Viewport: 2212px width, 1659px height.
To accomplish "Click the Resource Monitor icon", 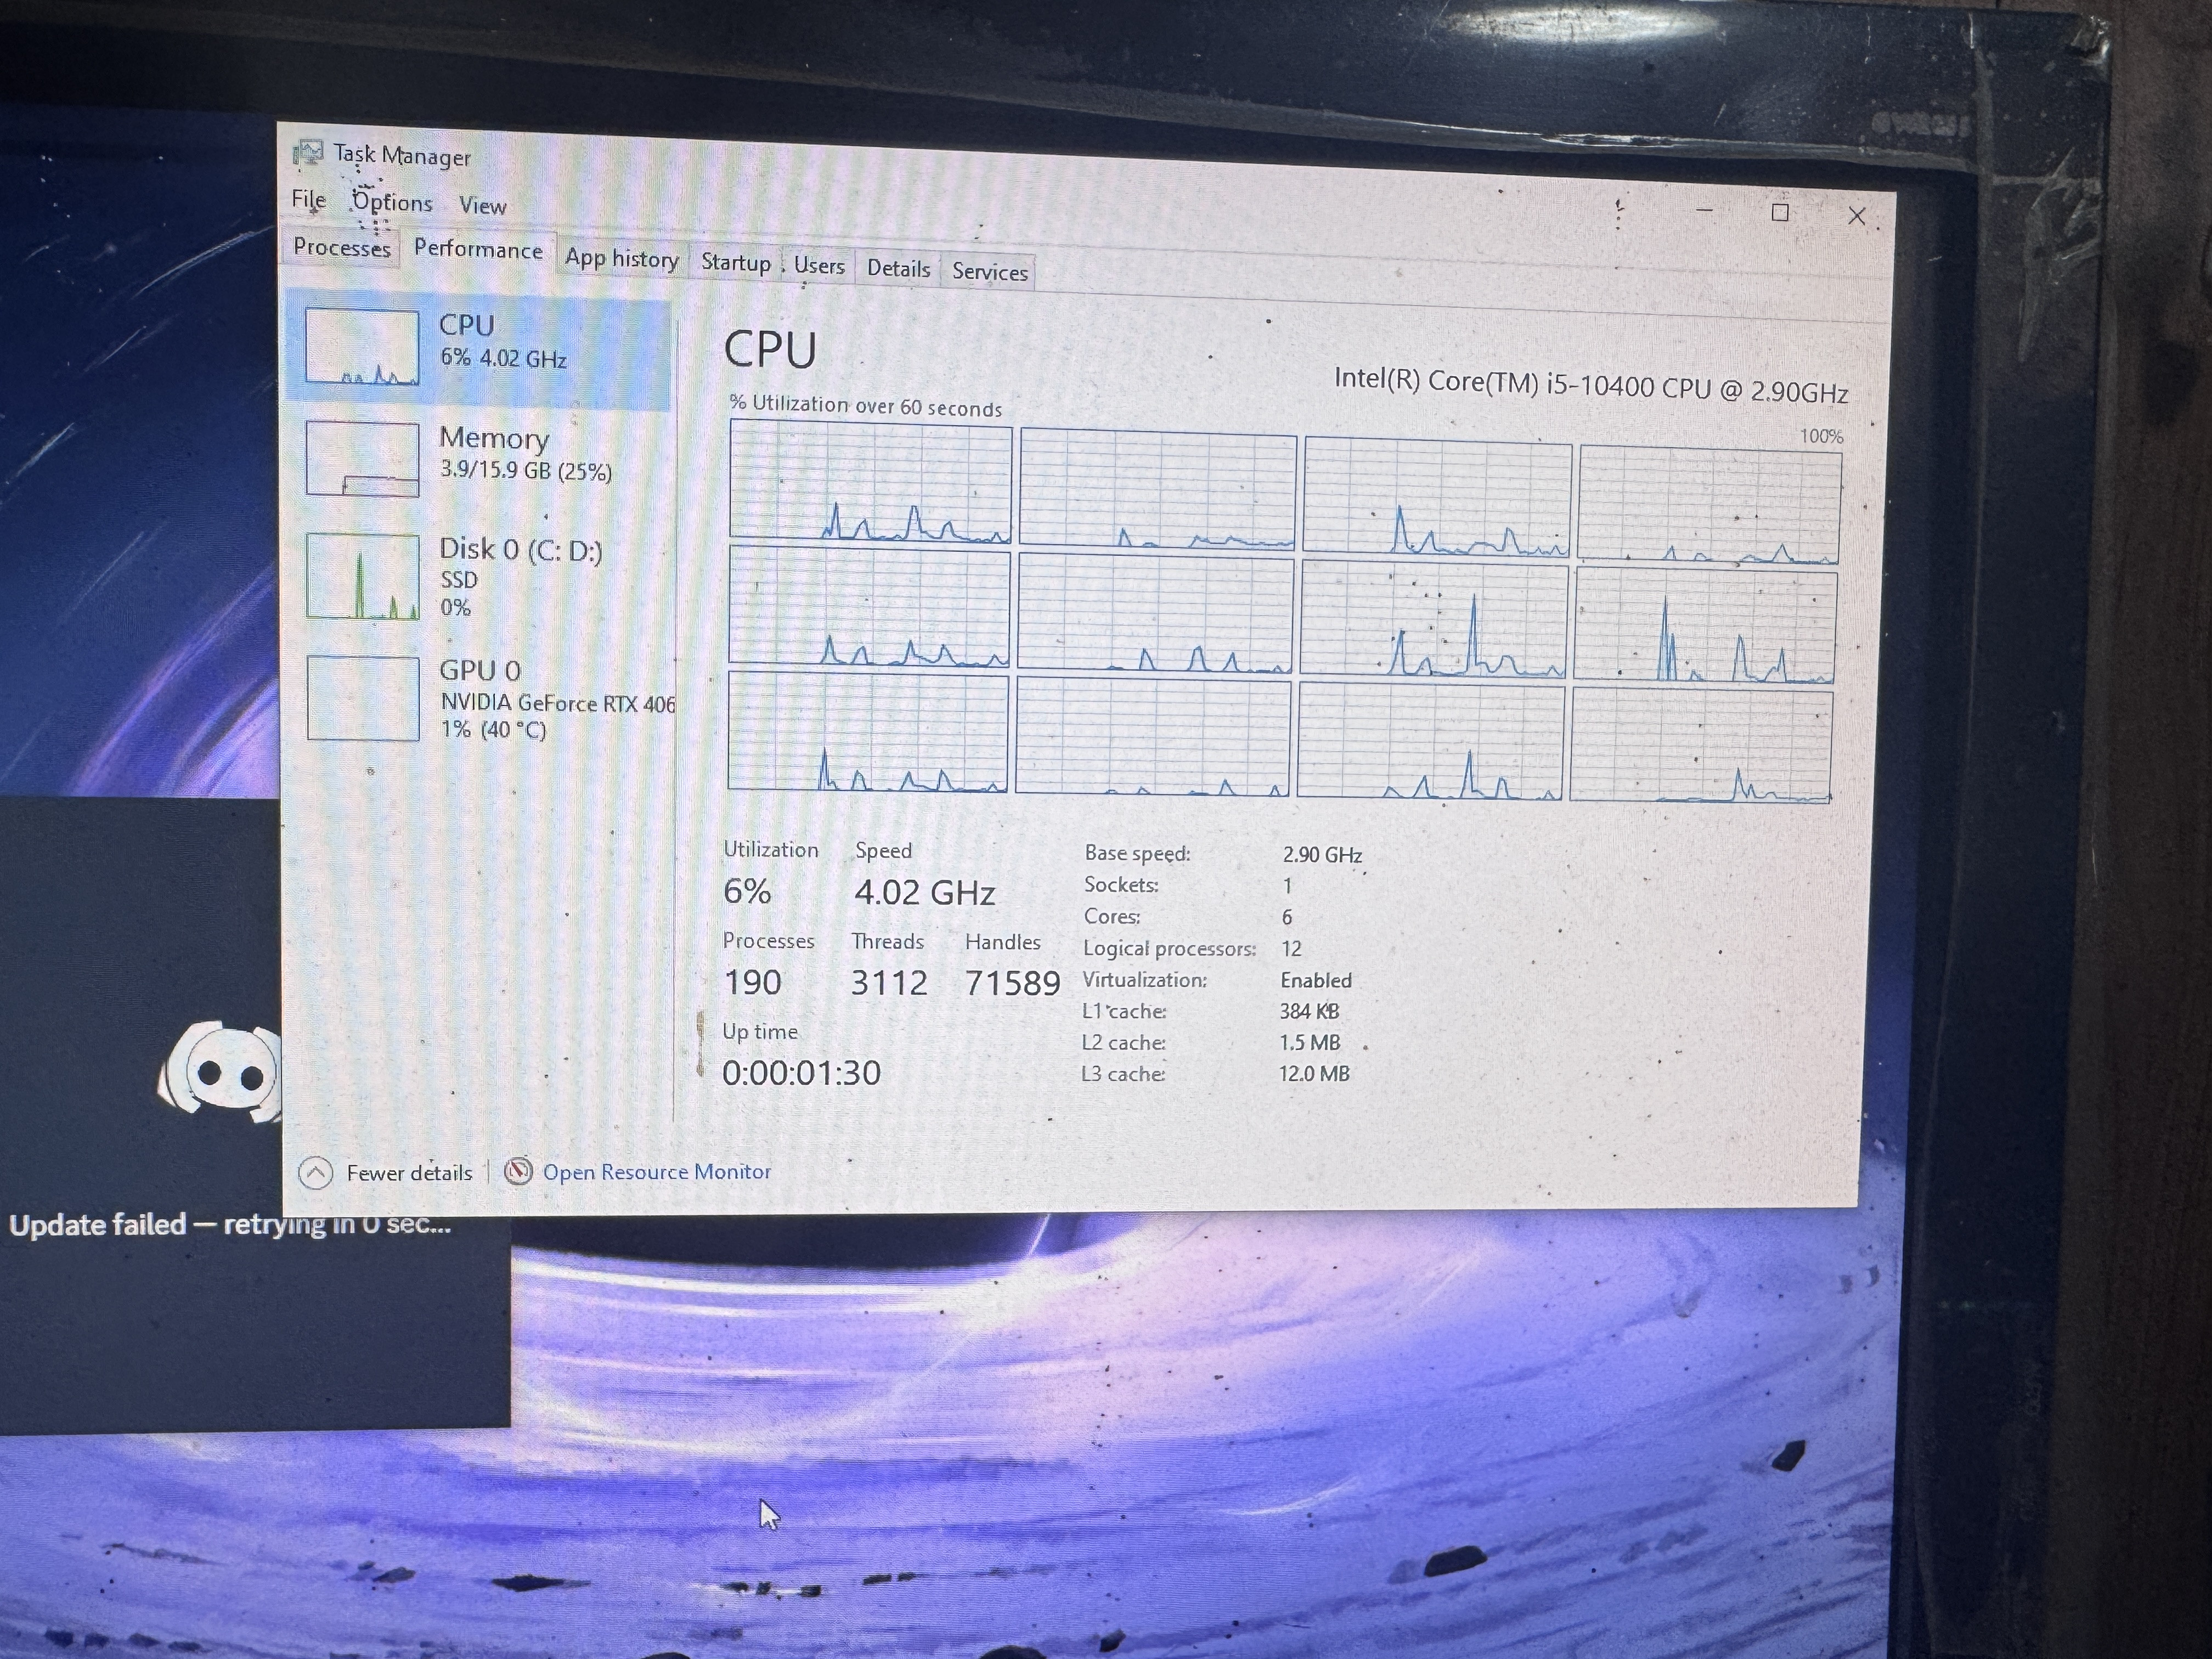I will coord(518,1171).
